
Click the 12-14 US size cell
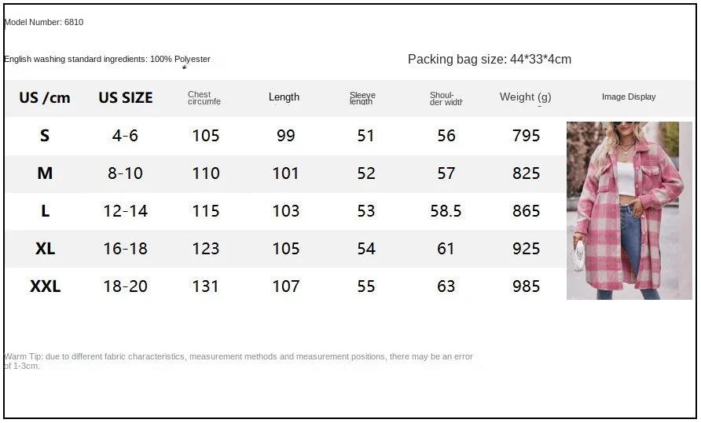126,211
